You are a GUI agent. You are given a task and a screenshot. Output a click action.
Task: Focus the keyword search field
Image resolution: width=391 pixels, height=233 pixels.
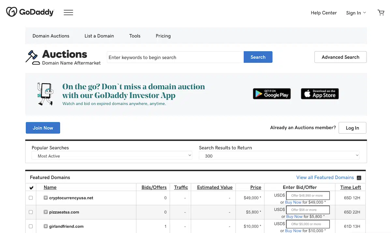tap(175, 57)
